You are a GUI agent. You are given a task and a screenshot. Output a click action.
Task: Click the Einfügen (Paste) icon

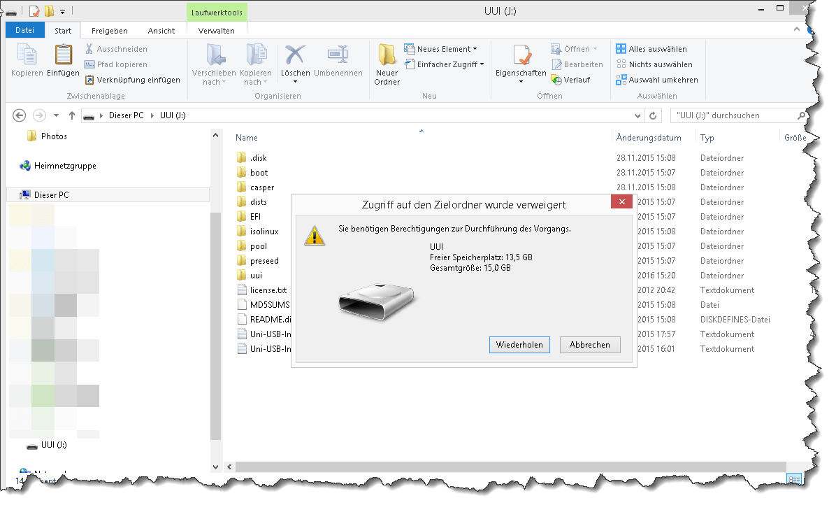pyautogui.click(x=64, y=62)
